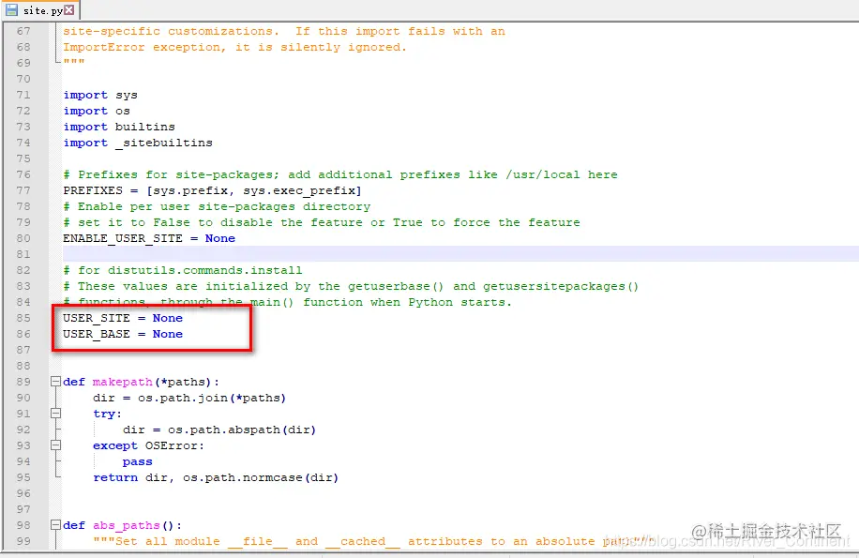Place cursor on 'import os' line

pos(97,111)
